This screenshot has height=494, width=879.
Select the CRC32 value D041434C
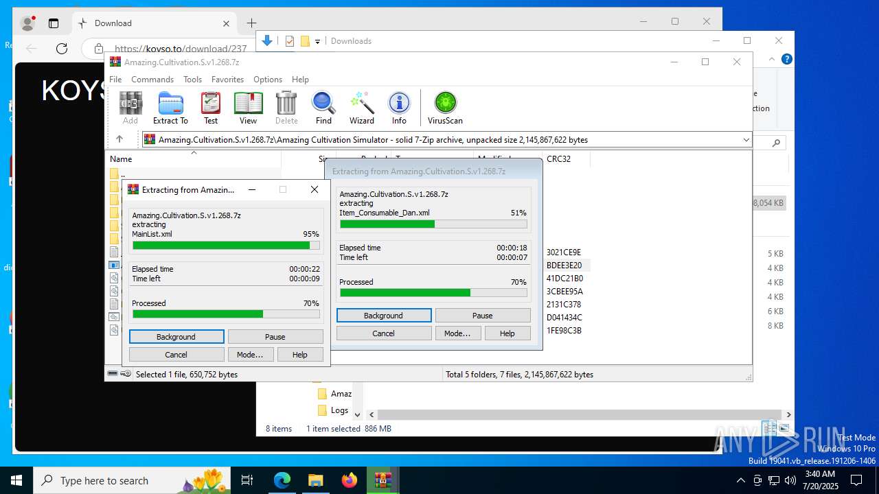pos(564,318)
